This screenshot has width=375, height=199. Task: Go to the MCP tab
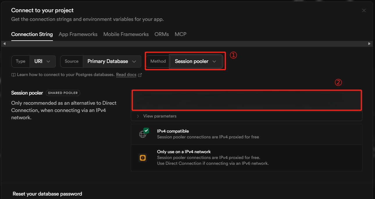[x=181, y=34]
